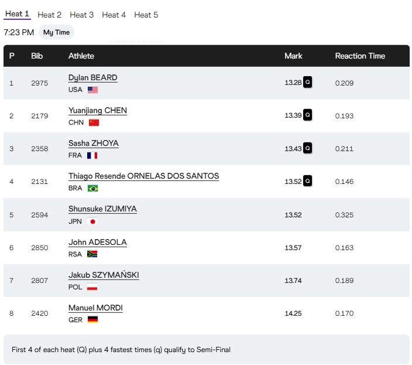Click the Japan flag icon
The height and width of the screenshot is (365, 412).
tap(92, 221)
